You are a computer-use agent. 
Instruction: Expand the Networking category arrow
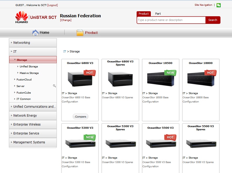pyautogui.click(x=11, y=42)
